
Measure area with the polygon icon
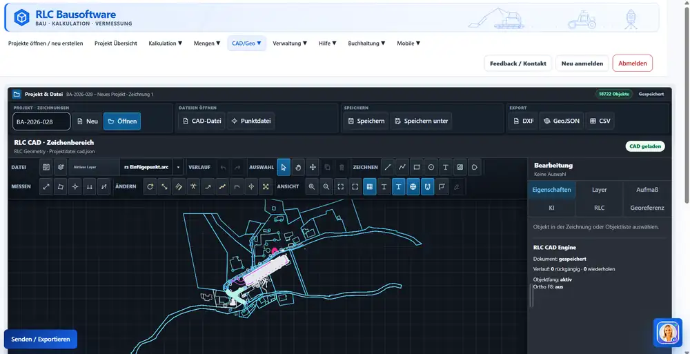(61, 187)
